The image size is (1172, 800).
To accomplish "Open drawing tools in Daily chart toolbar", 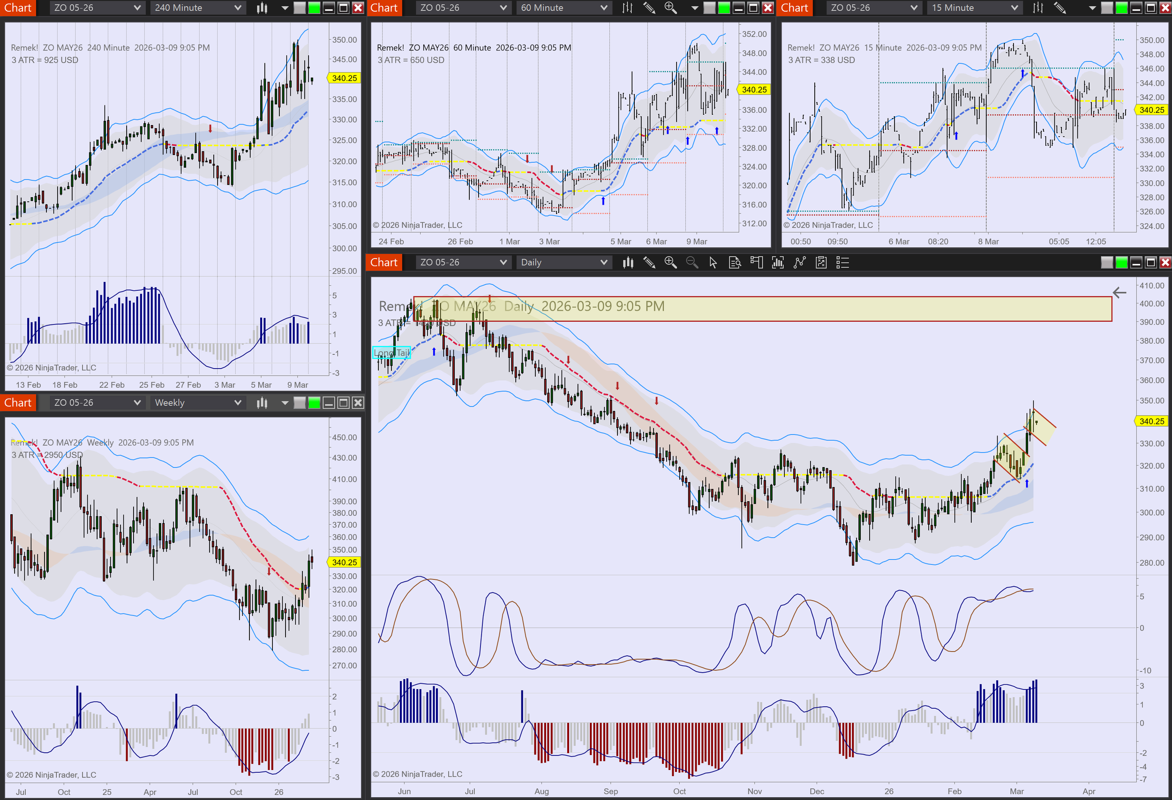I will pos(649,262).
